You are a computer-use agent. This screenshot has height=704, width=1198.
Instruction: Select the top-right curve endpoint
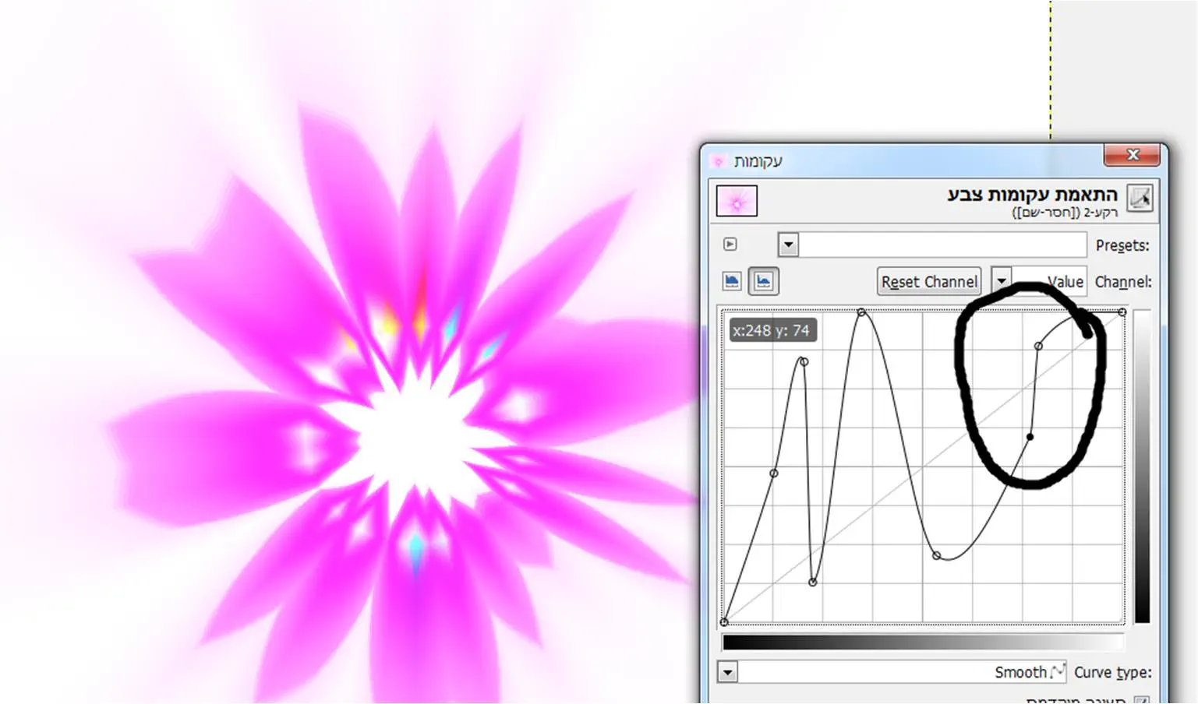click(1122, 312)
